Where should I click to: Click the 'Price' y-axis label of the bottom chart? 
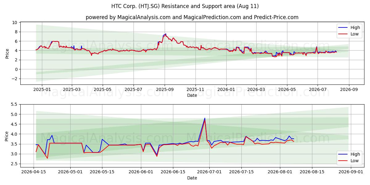click(x=7, y=136)
